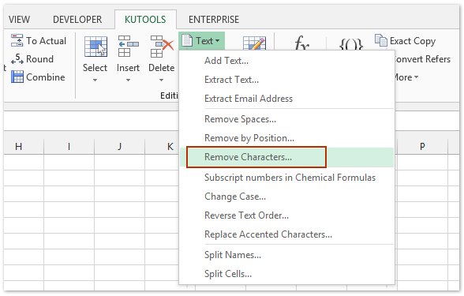
Task: Click Exact Copy label text
Action: [413, 41]
